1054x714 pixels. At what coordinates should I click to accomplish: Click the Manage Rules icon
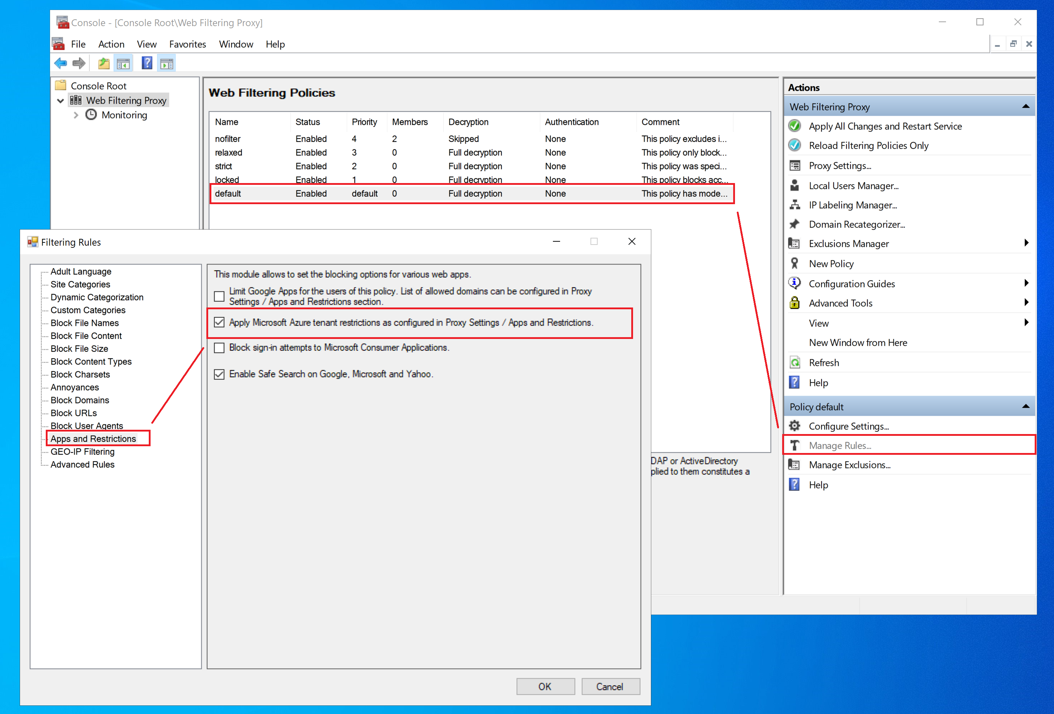(795, 445)
